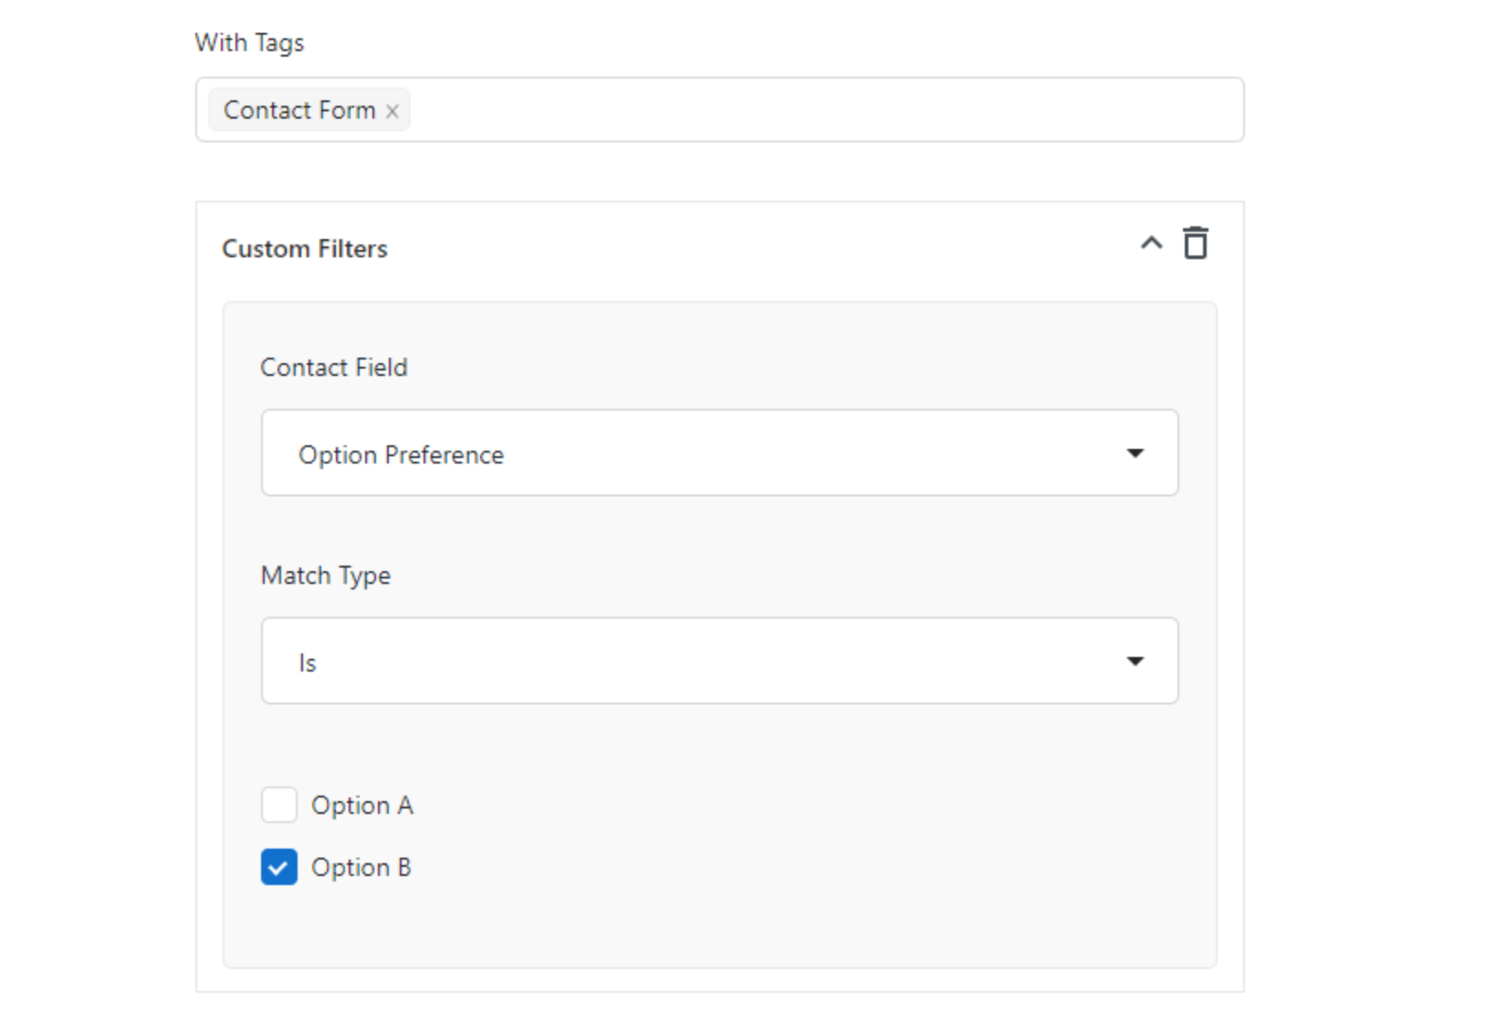1486x1011 pixels.
Task: Remove the Contact Form tag
Action: click(392, 111)
